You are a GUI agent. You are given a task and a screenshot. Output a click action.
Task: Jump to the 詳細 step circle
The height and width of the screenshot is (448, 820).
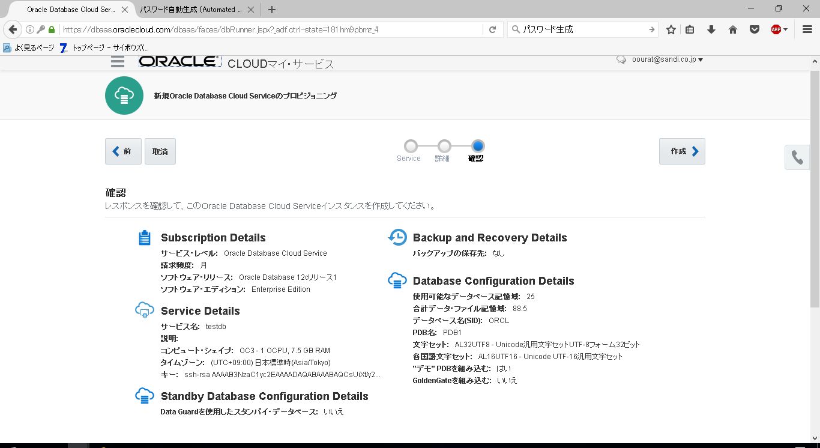pos(444,146)
